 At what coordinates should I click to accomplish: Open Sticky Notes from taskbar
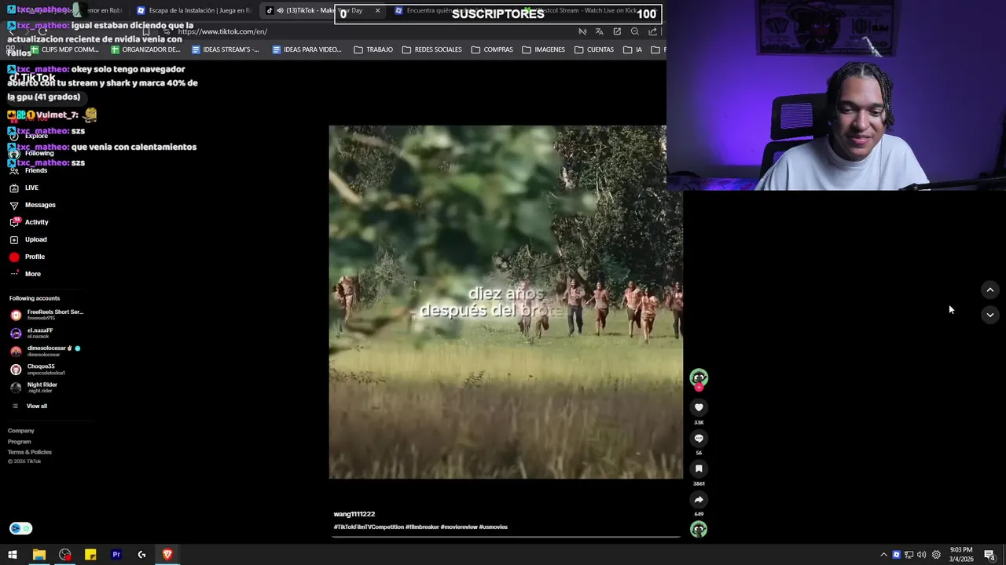point(90,555)
